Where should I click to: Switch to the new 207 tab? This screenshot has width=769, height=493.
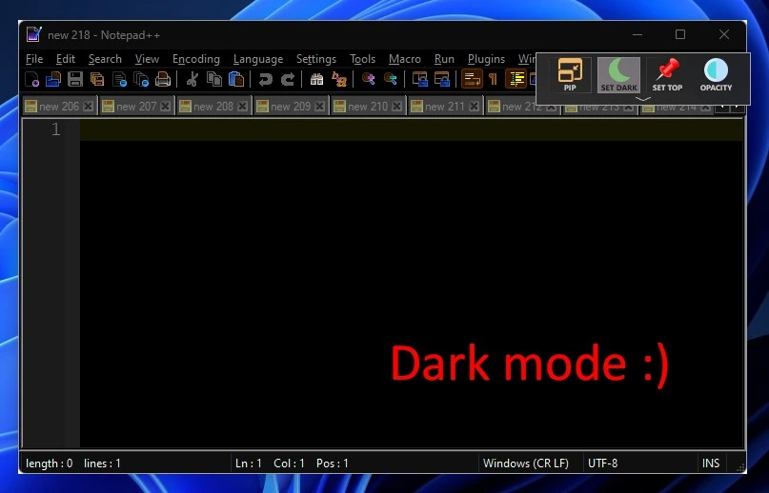pos(136,107)
